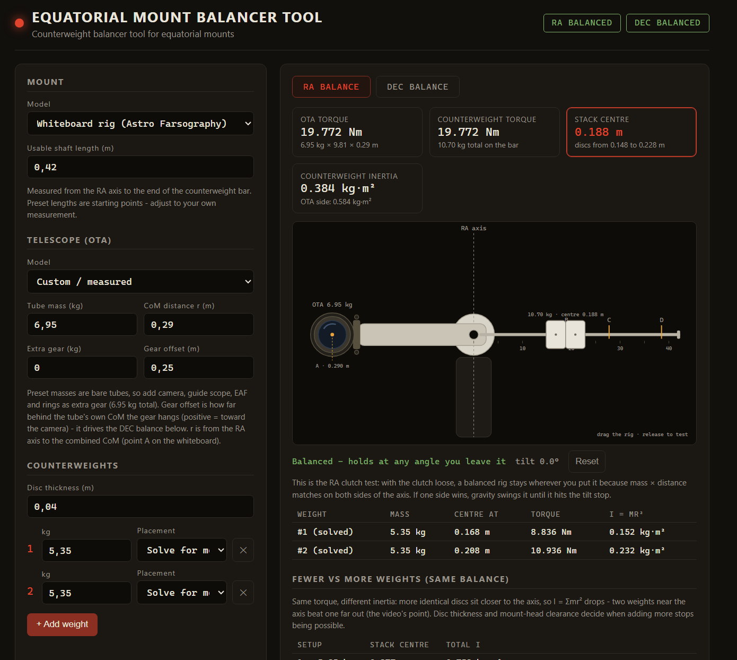
Task: Switch to the RA BALANCE tab
Action: (331, 87)
